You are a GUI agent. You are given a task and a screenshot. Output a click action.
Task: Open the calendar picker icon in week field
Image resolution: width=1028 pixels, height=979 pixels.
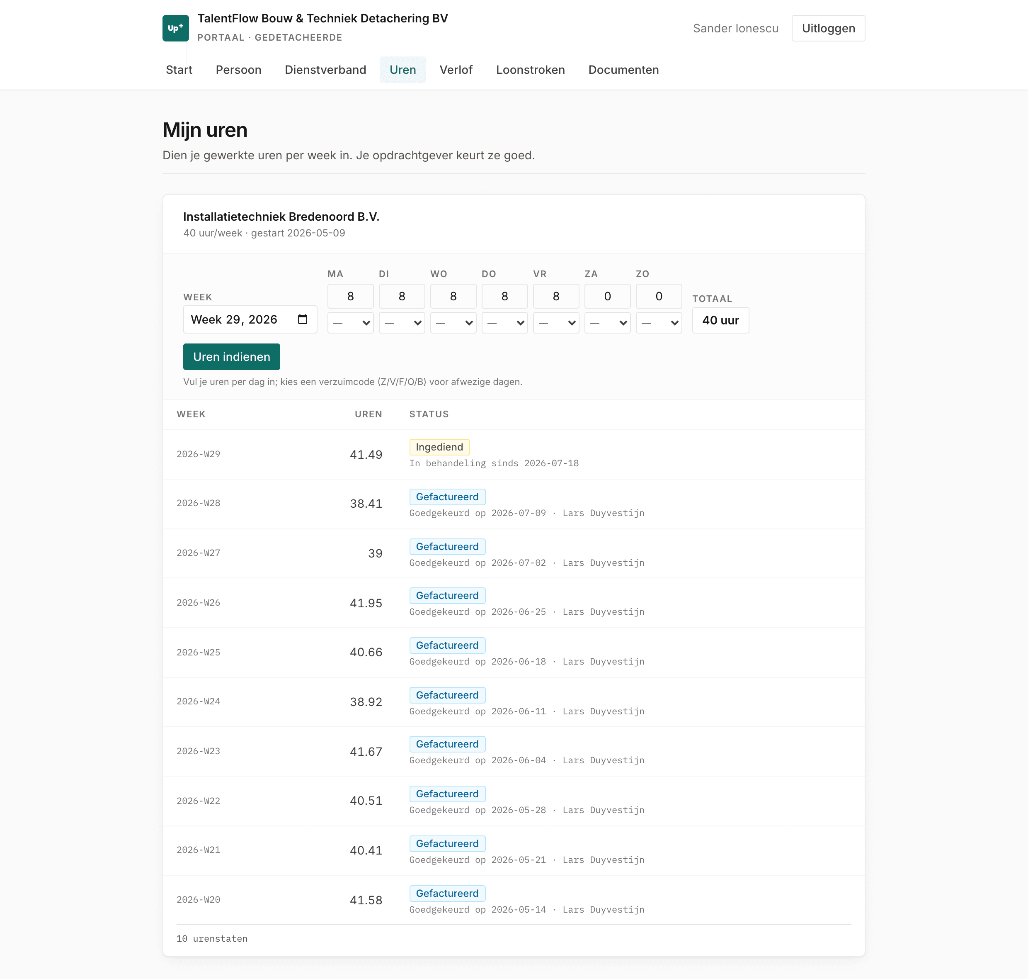point(303,319)
